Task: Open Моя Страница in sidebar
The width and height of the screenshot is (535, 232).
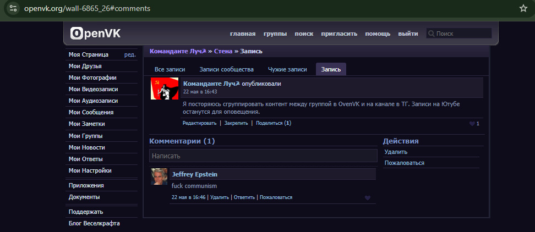Action: pos(89,54)
